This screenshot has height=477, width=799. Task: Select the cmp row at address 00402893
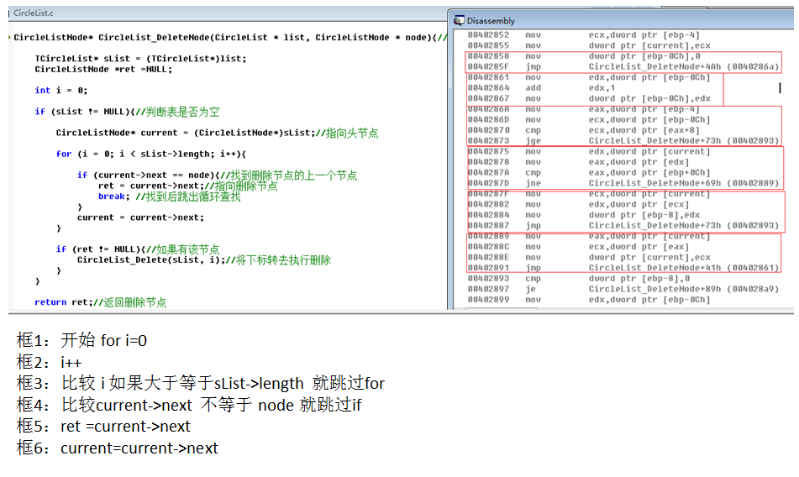tap(579, 279)
